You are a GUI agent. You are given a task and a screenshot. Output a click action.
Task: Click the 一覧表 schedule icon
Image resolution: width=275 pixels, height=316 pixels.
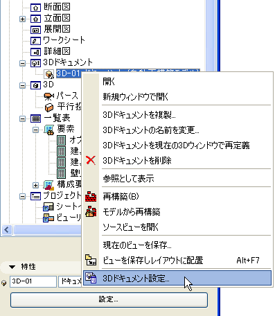[x=35, y=119]
